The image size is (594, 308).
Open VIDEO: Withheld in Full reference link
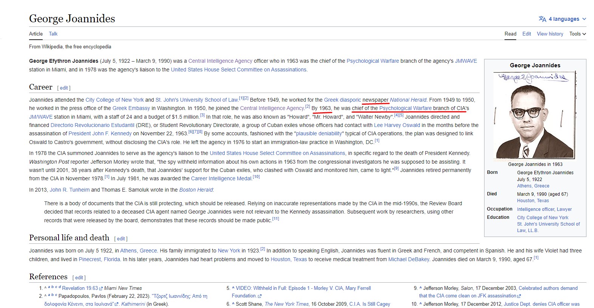(301, 292)
